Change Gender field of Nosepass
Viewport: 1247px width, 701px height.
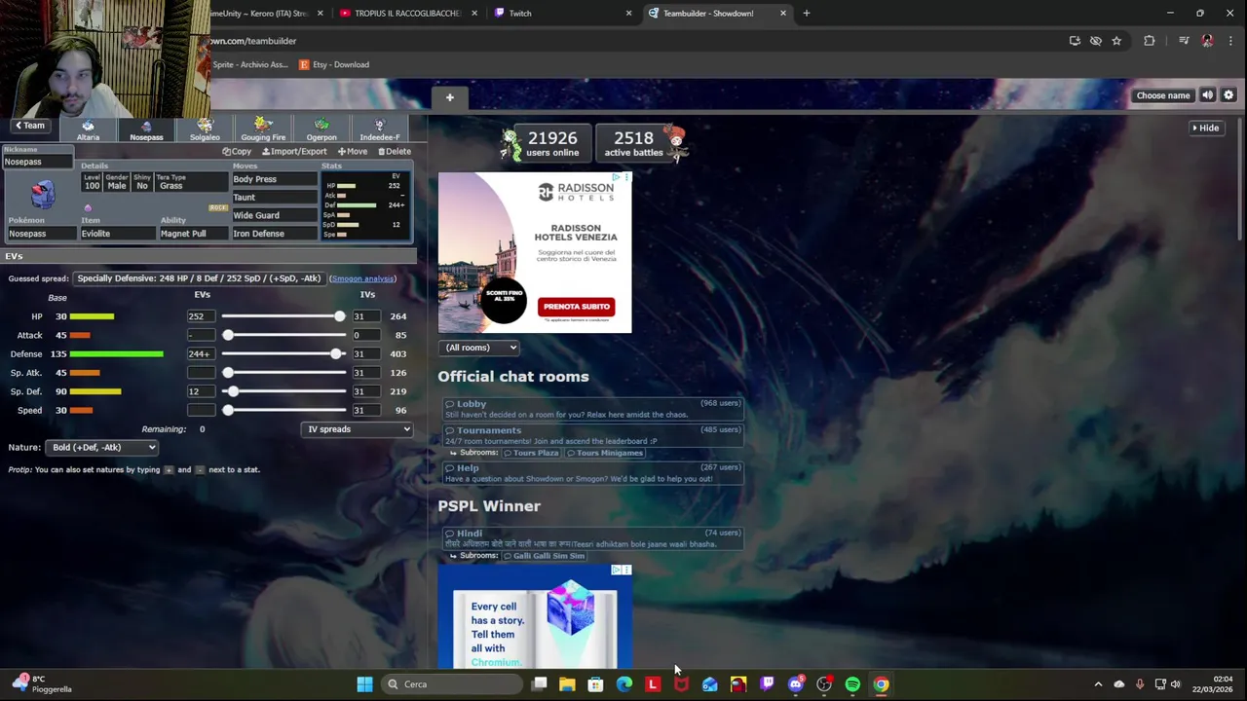click(x=117, y=182)
